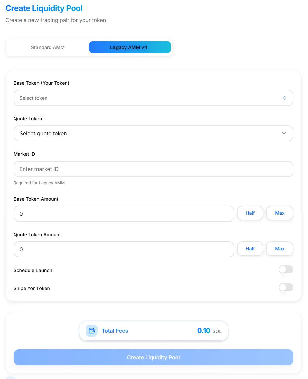Click Max next to Quote Token Amount
The width and height of the screenshot is (308, 379).
(280, 249)
